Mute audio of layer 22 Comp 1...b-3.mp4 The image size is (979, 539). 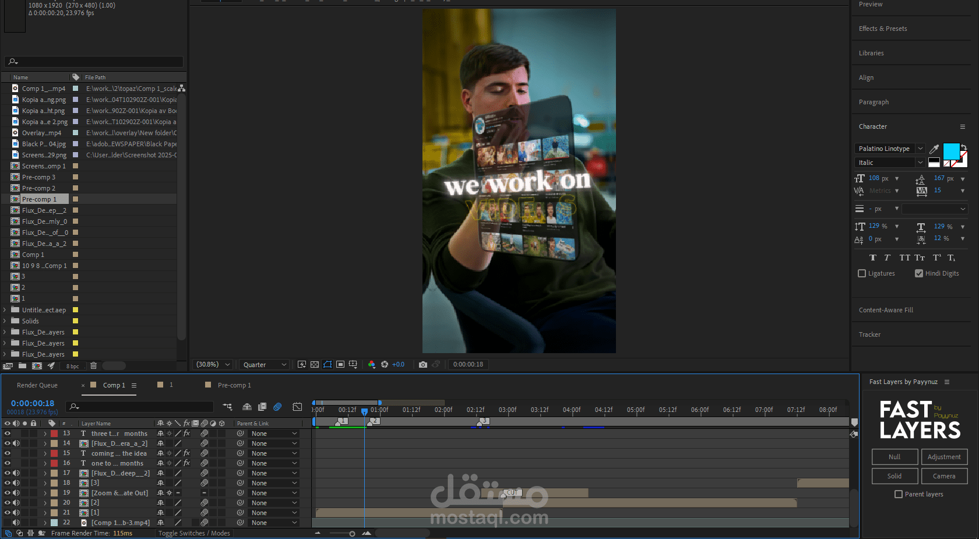(16, 523)
